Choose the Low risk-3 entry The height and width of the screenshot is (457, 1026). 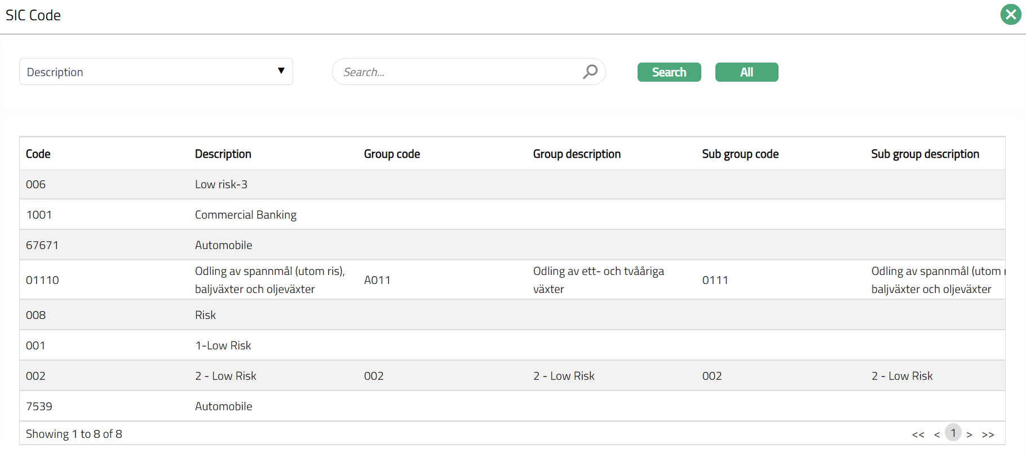(x=221, y=184)
